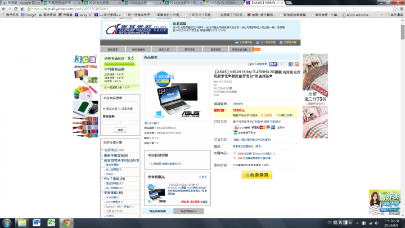Open the Win 7 desktops (23) subcategory
The width and height of the screenshot is (405, 228).
tap(114, 188)
